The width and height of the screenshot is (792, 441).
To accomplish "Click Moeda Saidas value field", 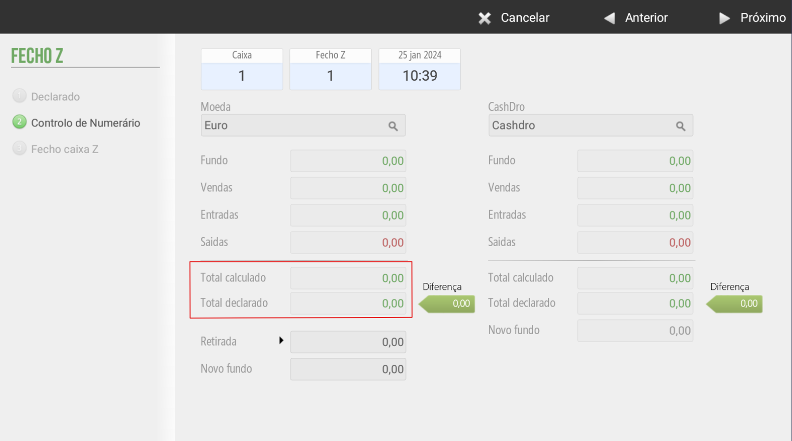I will pyautogui.click(x=348, y=243).
